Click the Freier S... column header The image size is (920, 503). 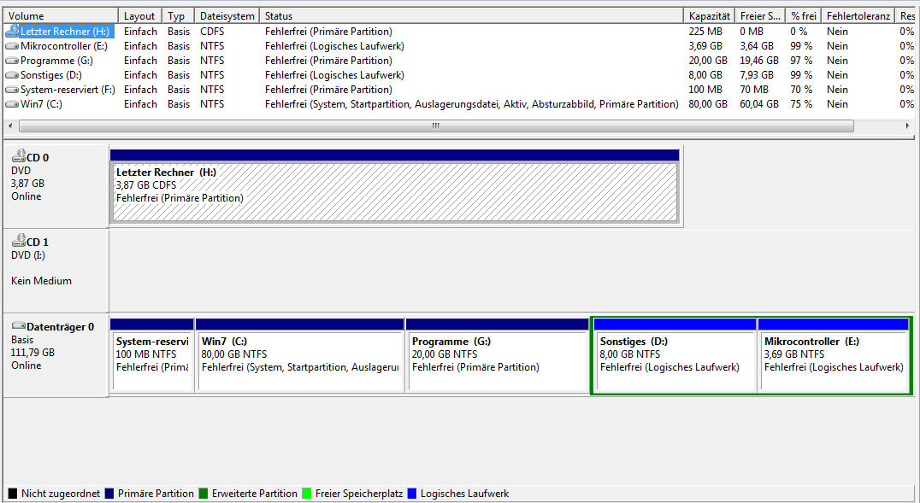(x=760, y=16)
